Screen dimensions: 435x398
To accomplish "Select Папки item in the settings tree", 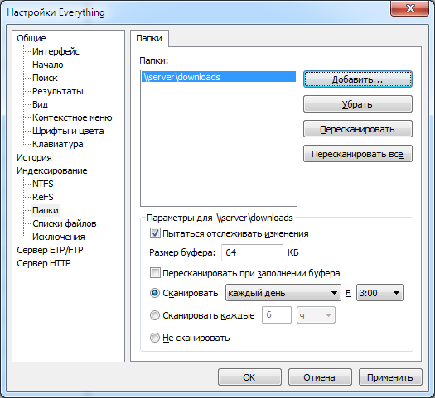I will tap(46, 210).
